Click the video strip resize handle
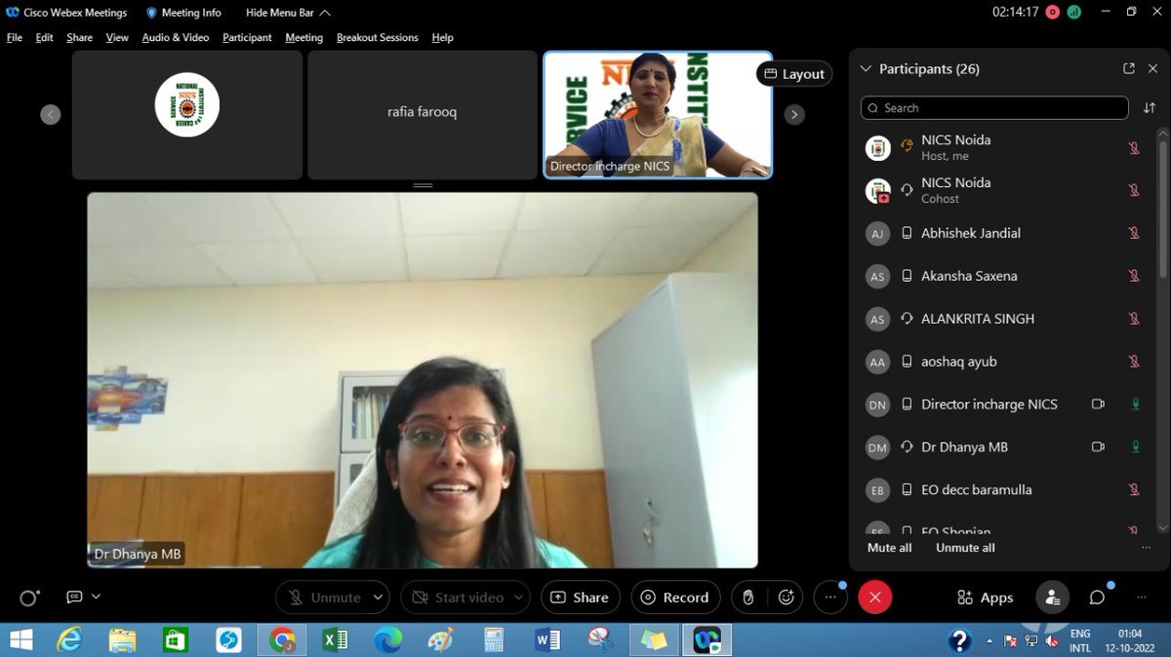The image size is (1171, 657). click(423, 185)
